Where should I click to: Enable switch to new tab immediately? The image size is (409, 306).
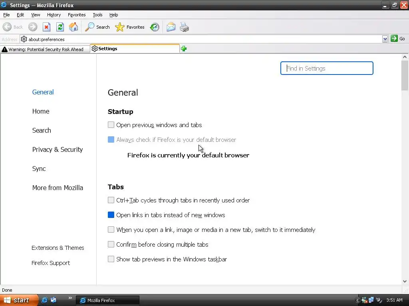[x=111, y=229]
